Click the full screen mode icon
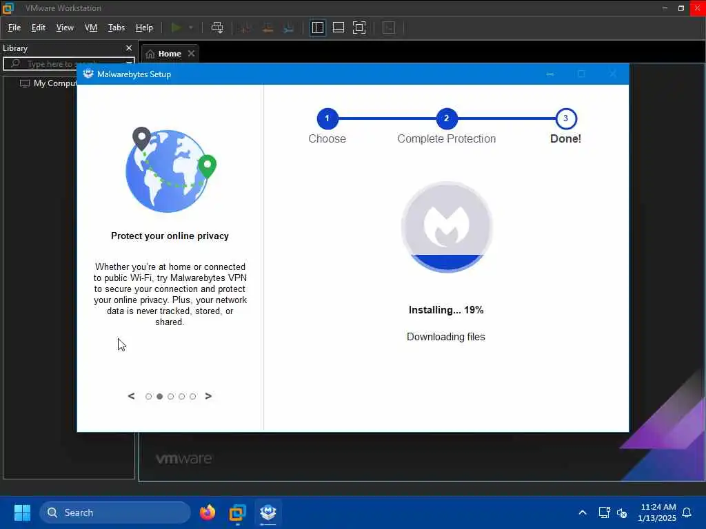Image resolution: width=706 pixels, height=529 pixels. click(359, 28)
